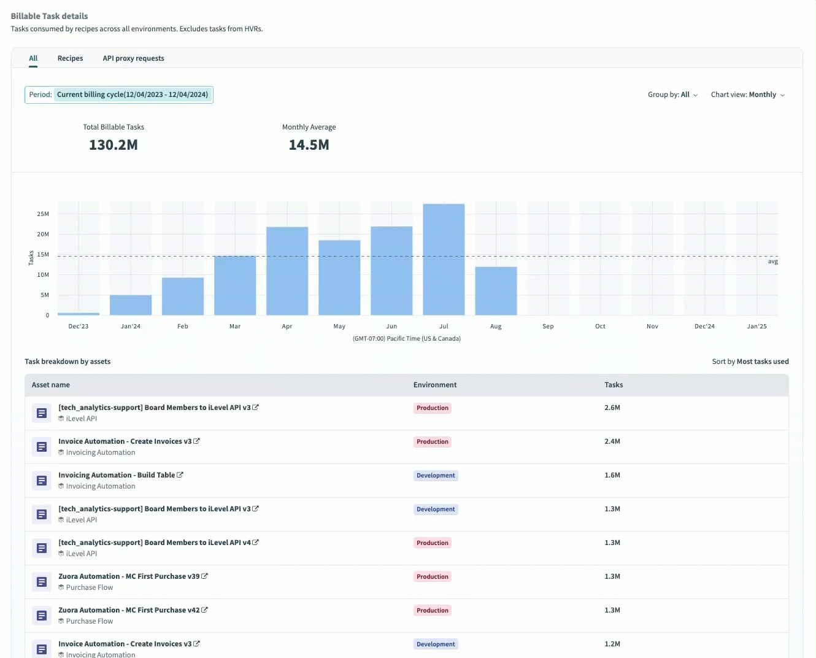Click the Production badge on Invoice Automation - Create Invoices v3
The image size is (816, 658).
point(432,441)
